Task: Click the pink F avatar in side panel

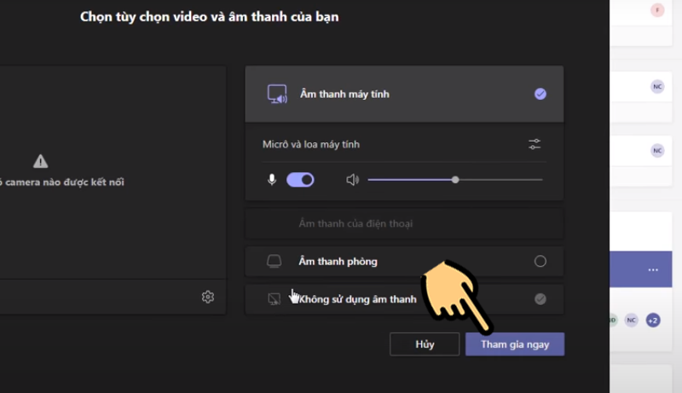Action: coord(657,9)
